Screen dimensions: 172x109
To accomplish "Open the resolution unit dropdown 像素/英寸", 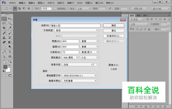I will [x=89, y=52].
